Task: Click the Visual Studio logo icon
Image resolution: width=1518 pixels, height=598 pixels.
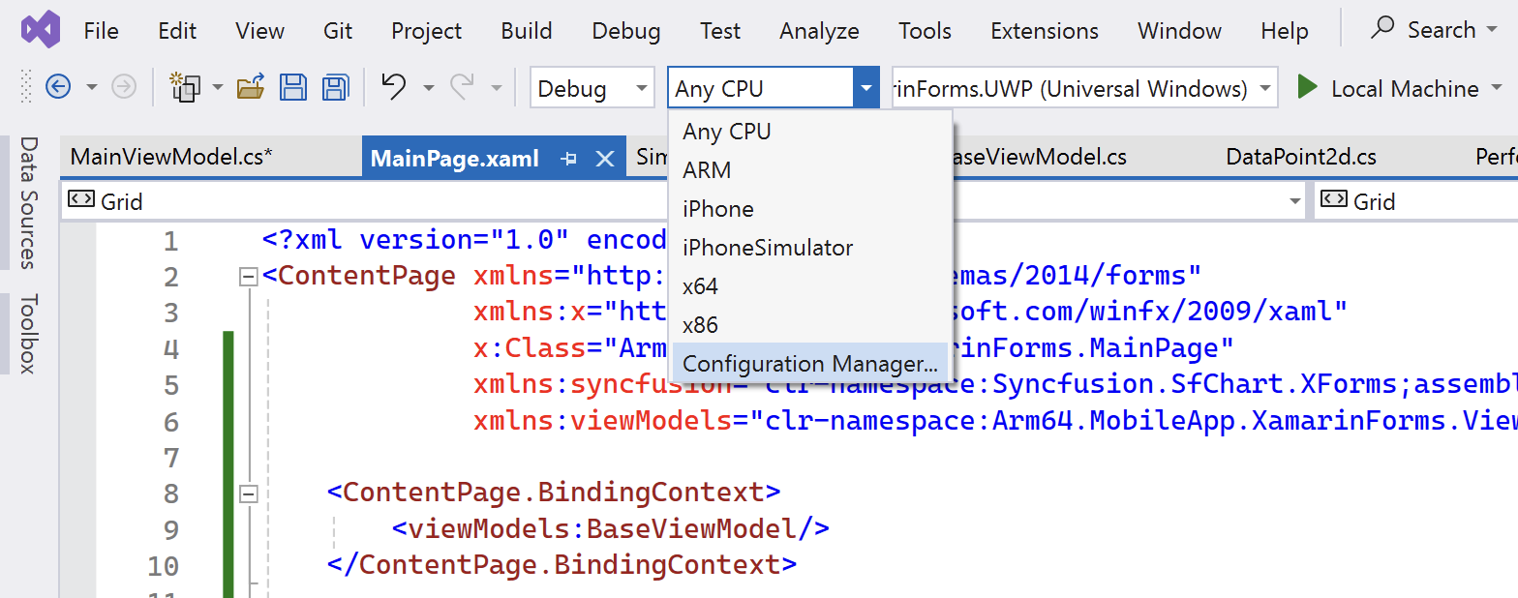Action: click(41, 30)
